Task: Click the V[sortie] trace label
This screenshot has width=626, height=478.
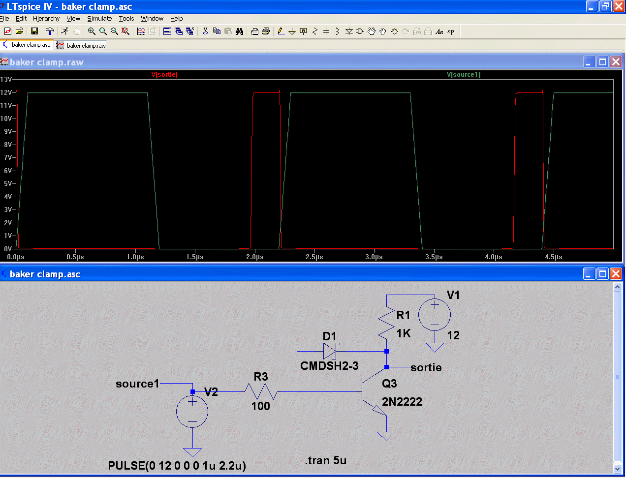Action: (164, 75)
